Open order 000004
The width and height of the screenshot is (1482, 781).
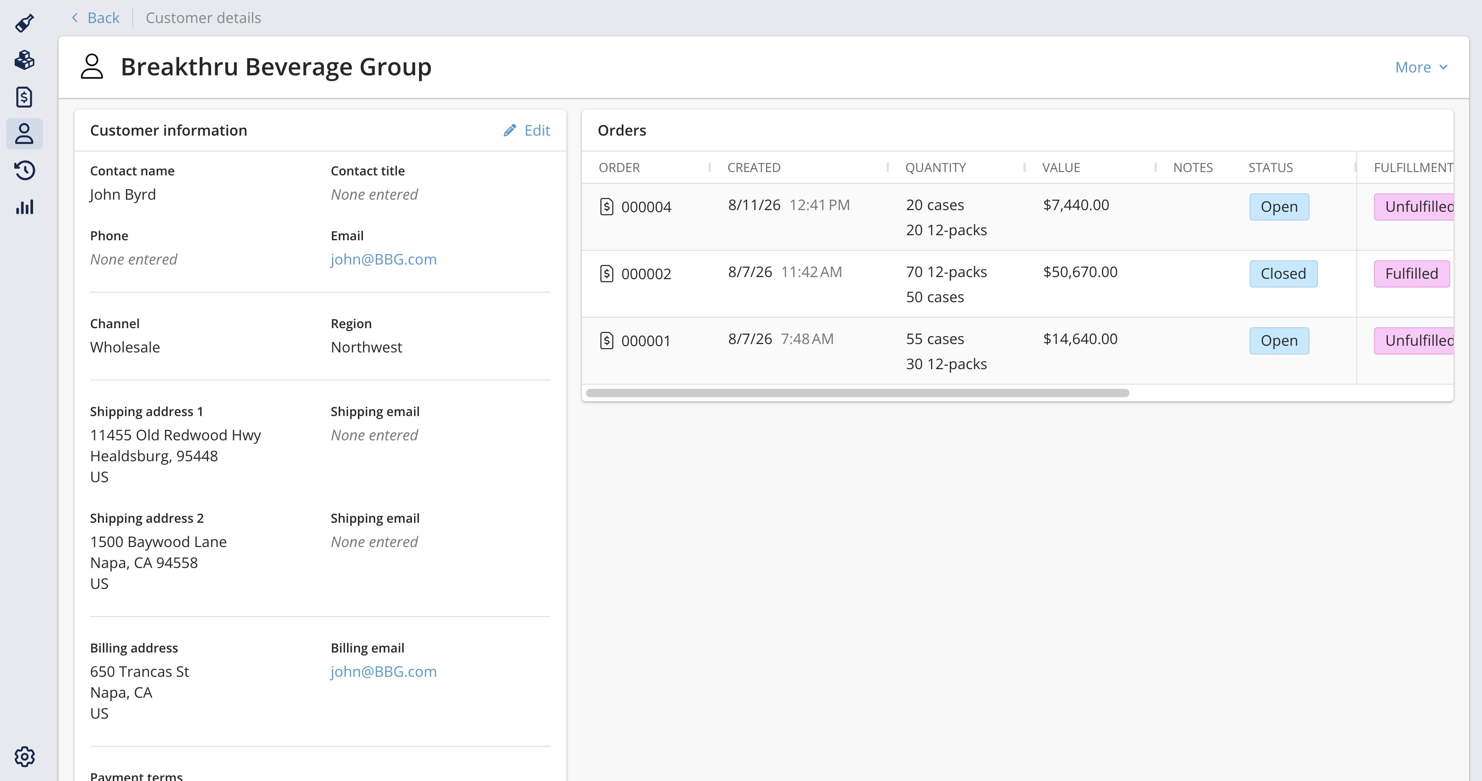(x=646, y=207)
